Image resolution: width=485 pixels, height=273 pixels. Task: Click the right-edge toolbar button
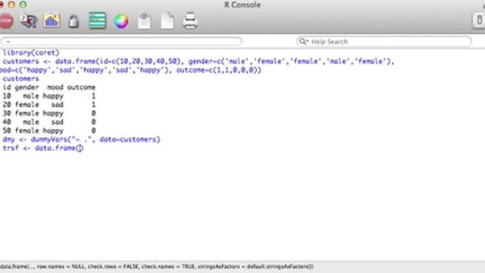(479, 20)
